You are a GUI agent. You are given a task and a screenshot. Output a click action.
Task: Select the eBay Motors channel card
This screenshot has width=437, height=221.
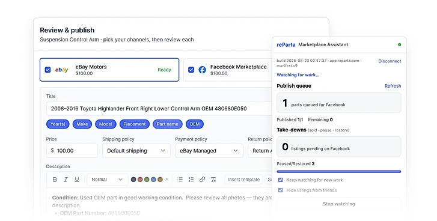109,70
